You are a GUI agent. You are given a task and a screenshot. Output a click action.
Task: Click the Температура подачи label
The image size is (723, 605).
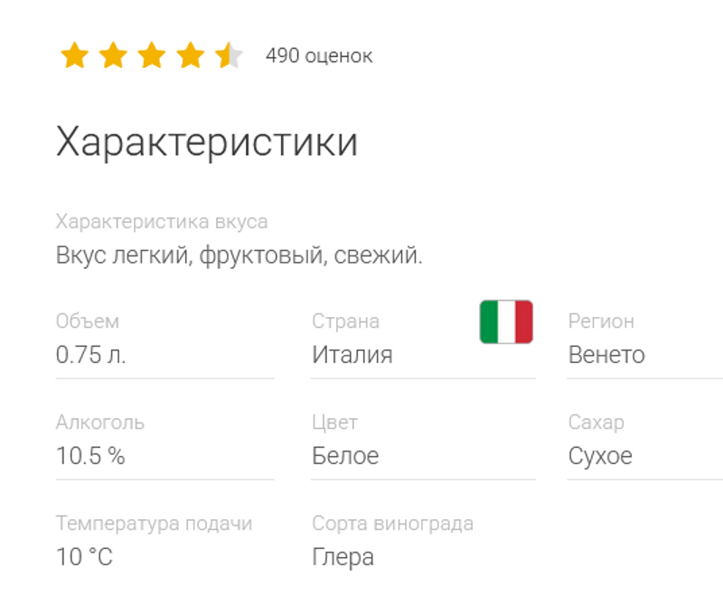[x=154, y=524]
